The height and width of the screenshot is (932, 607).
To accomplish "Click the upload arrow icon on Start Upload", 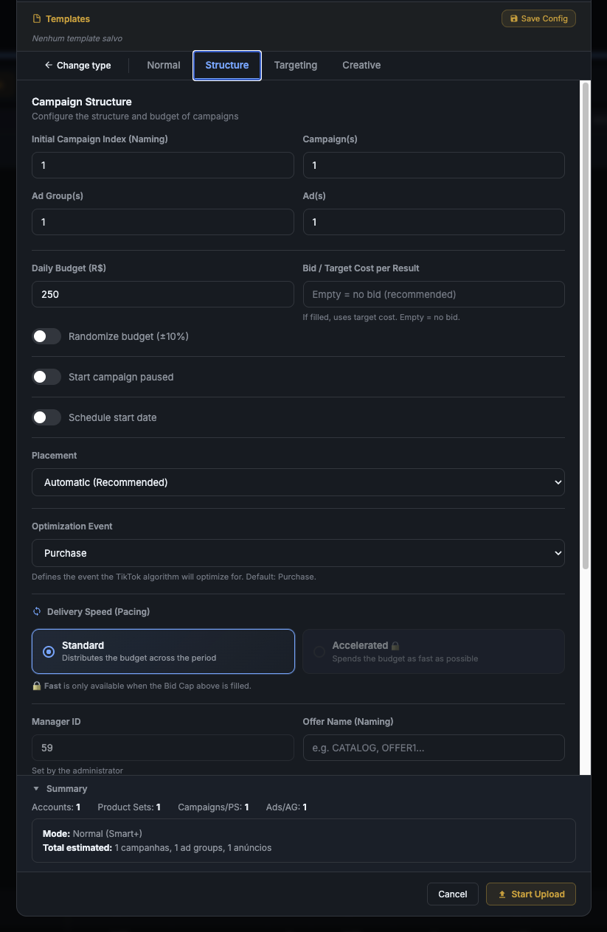I will click(x=502, y=894).
